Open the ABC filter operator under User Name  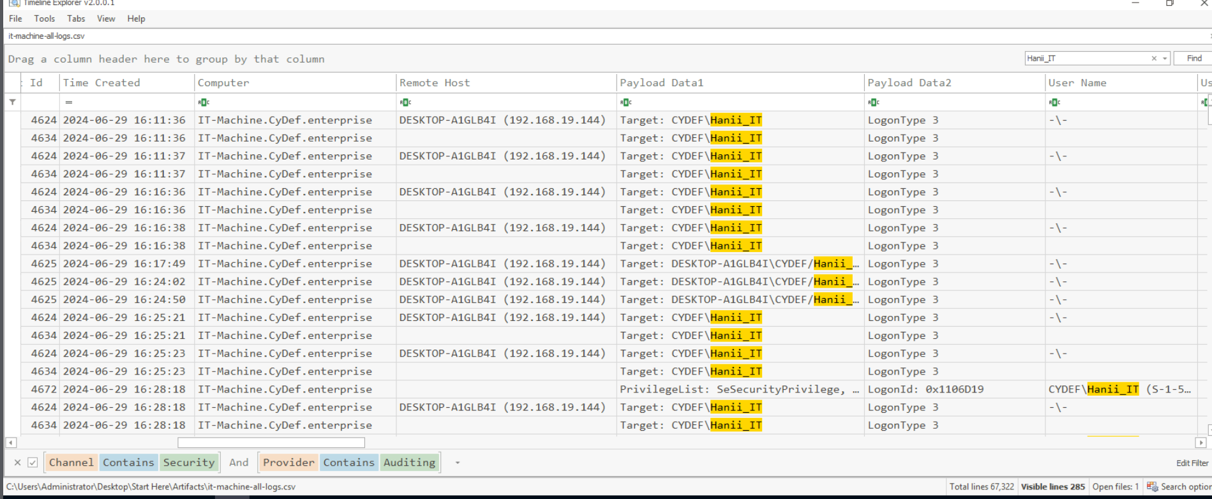[1054, 102]
